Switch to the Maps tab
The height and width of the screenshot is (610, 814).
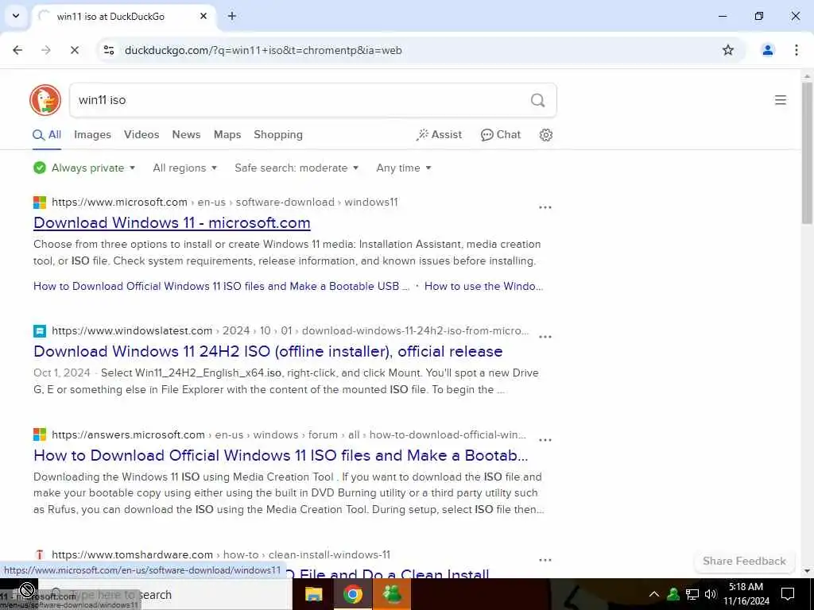227,135
